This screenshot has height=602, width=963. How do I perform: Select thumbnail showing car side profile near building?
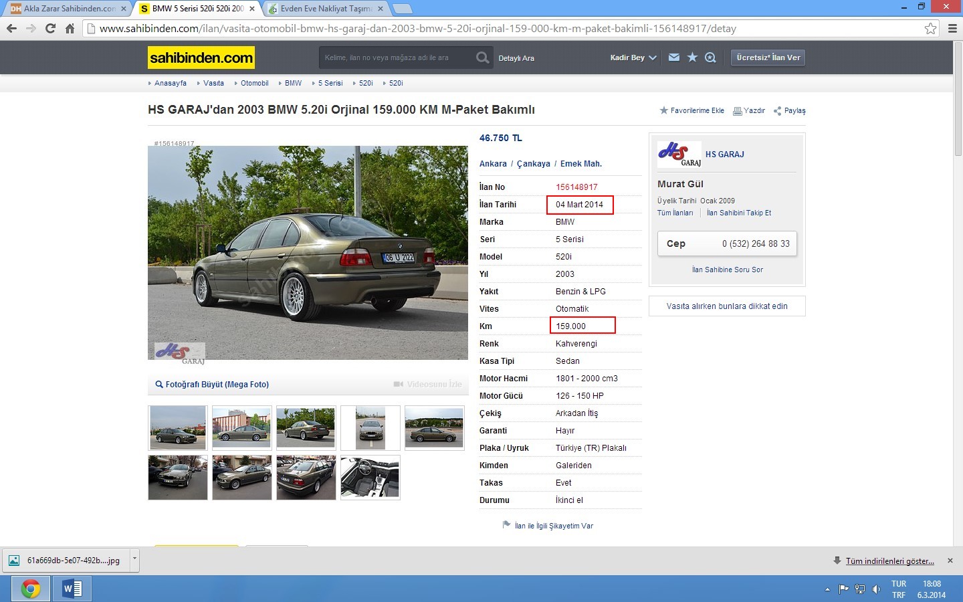pos(242,427)
